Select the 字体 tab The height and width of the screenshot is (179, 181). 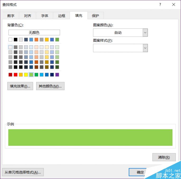45,16
